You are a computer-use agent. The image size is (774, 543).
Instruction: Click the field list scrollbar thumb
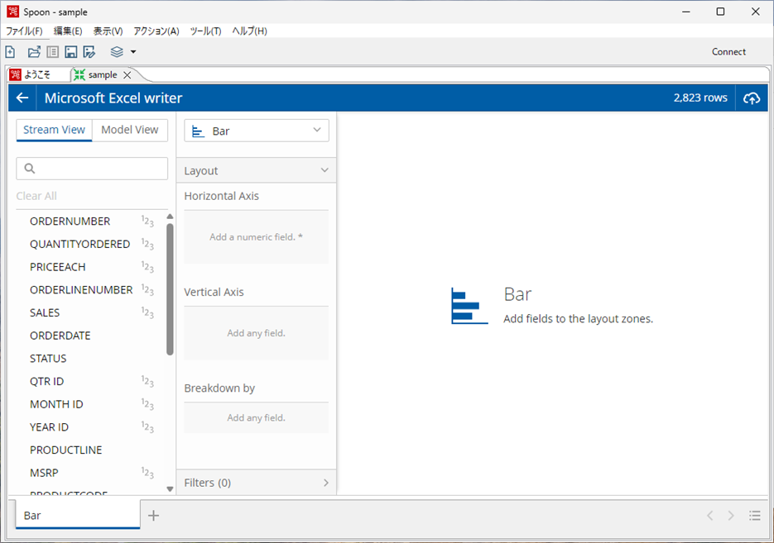(171, 289)
